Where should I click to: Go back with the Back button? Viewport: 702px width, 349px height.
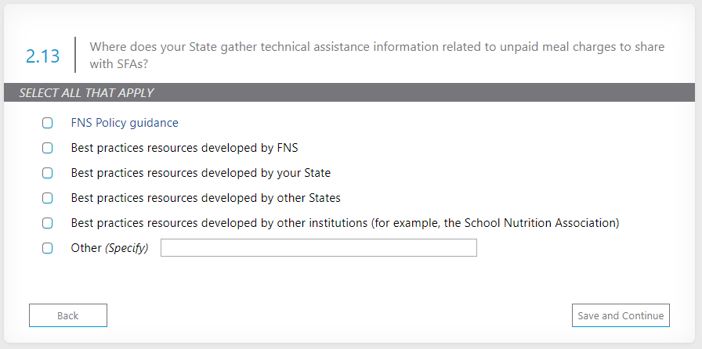[x=68, y=315]
